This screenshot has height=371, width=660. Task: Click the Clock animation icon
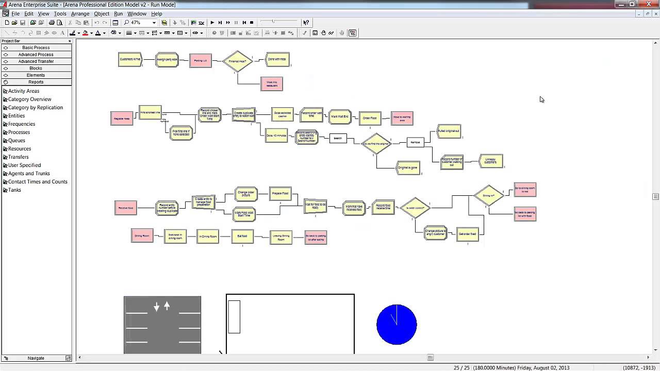click(214, 33)
